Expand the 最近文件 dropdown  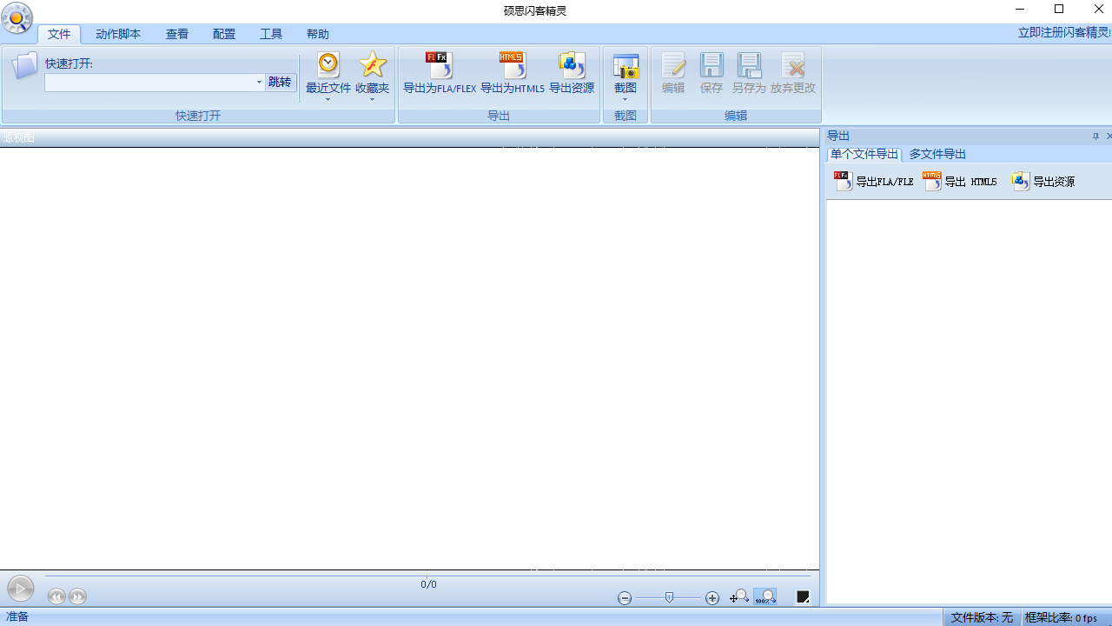(328, 99)
